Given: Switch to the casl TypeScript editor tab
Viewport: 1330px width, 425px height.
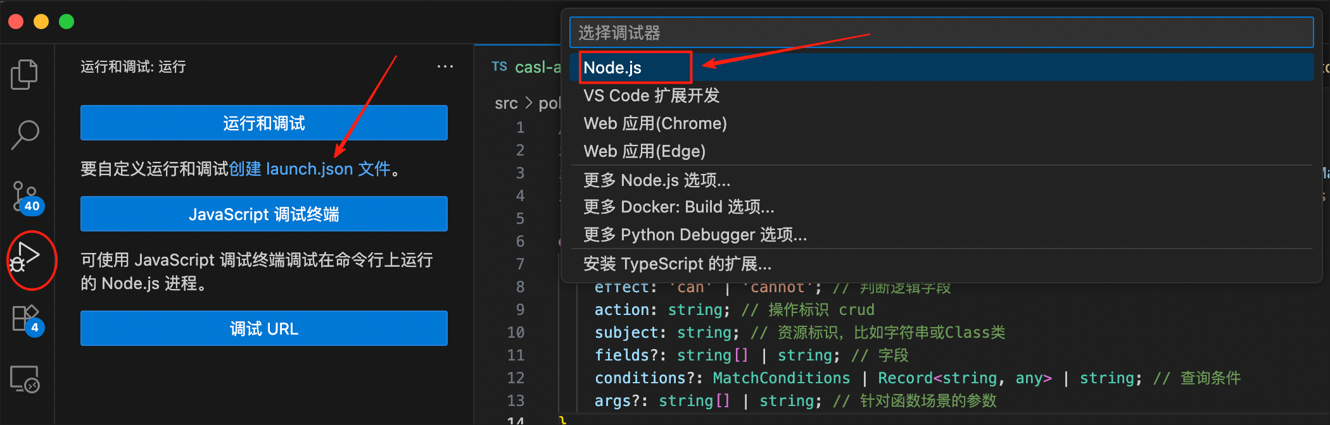Looking at the screenshot, I should [519, 67].
